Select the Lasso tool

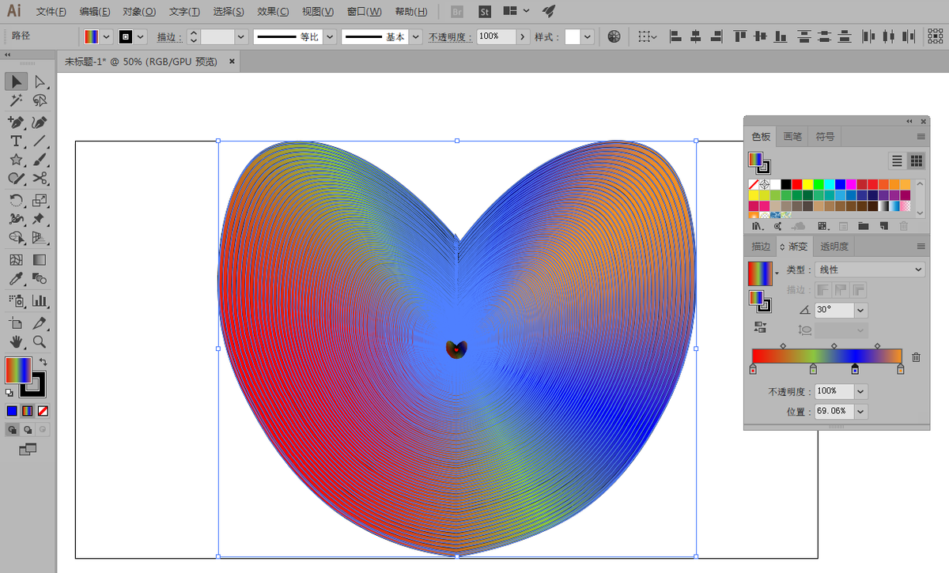[x=40, y=101]
